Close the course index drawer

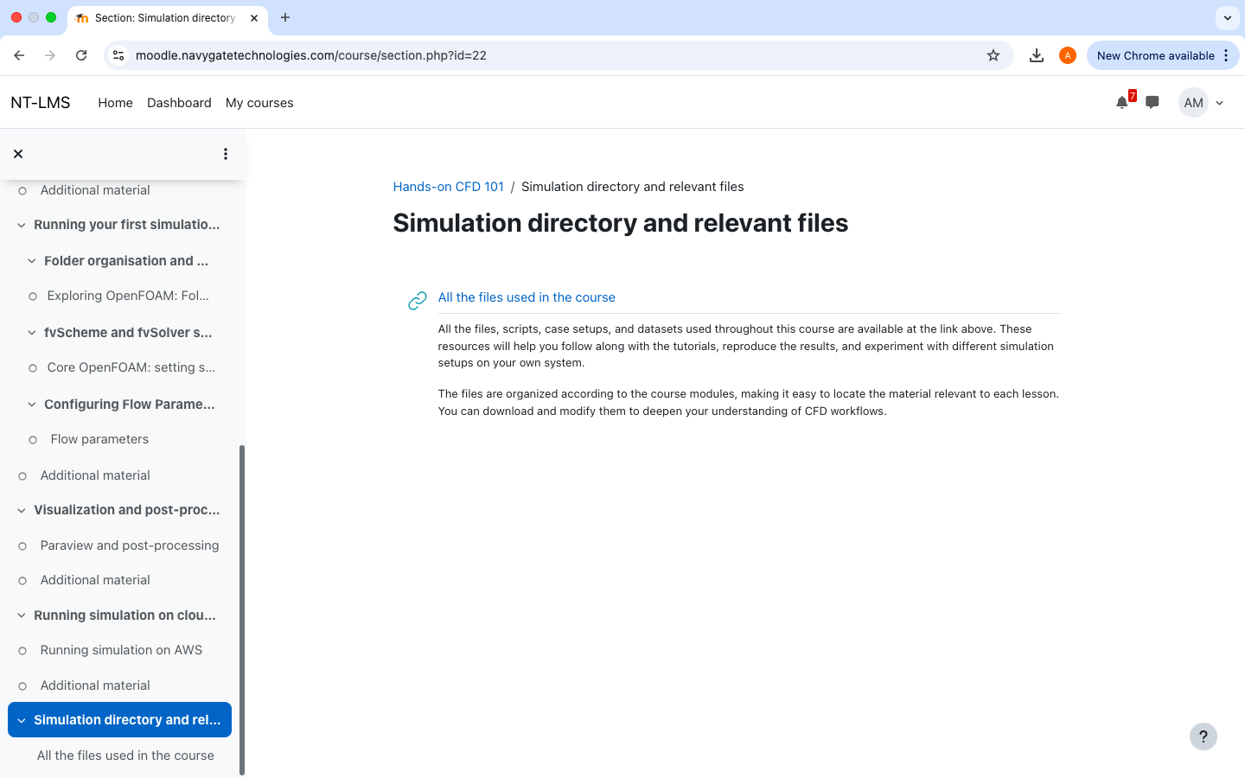[18, 154]
